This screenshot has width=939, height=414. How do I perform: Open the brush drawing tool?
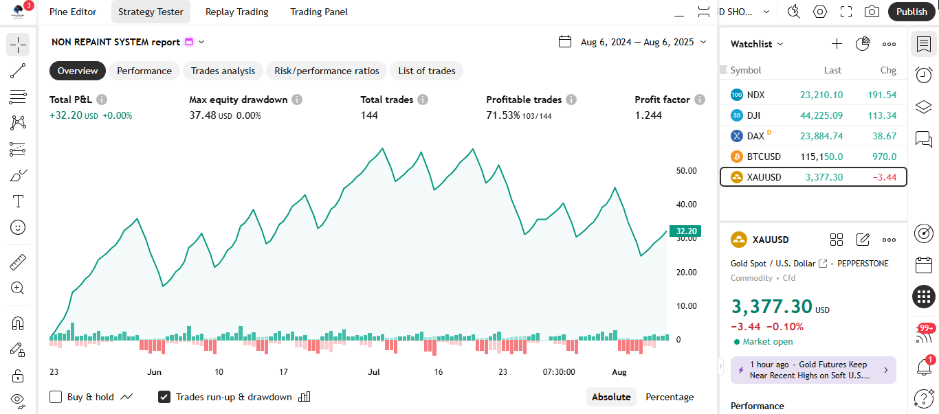(18, 175)
